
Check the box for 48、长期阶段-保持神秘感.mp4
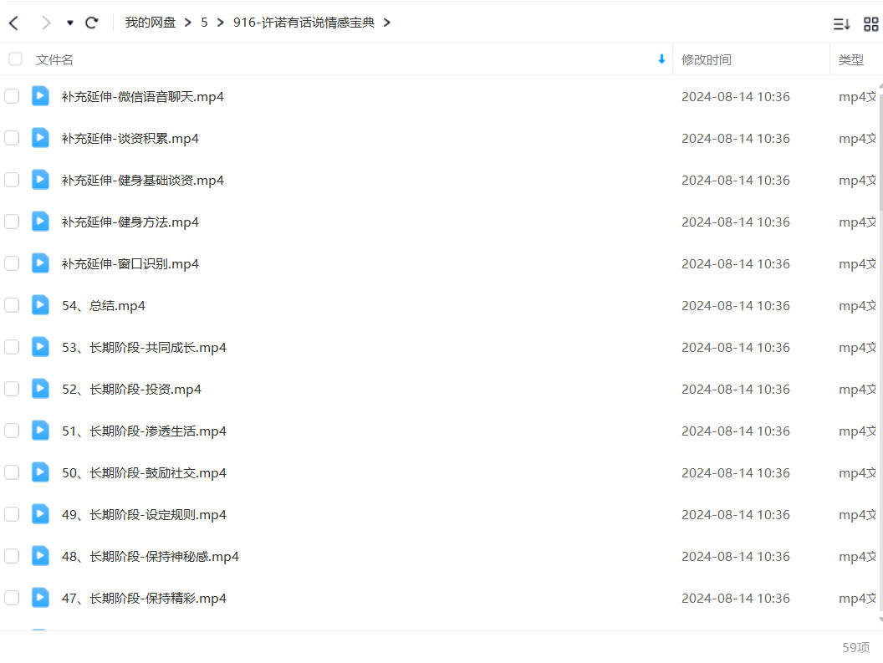pos(12,556)
